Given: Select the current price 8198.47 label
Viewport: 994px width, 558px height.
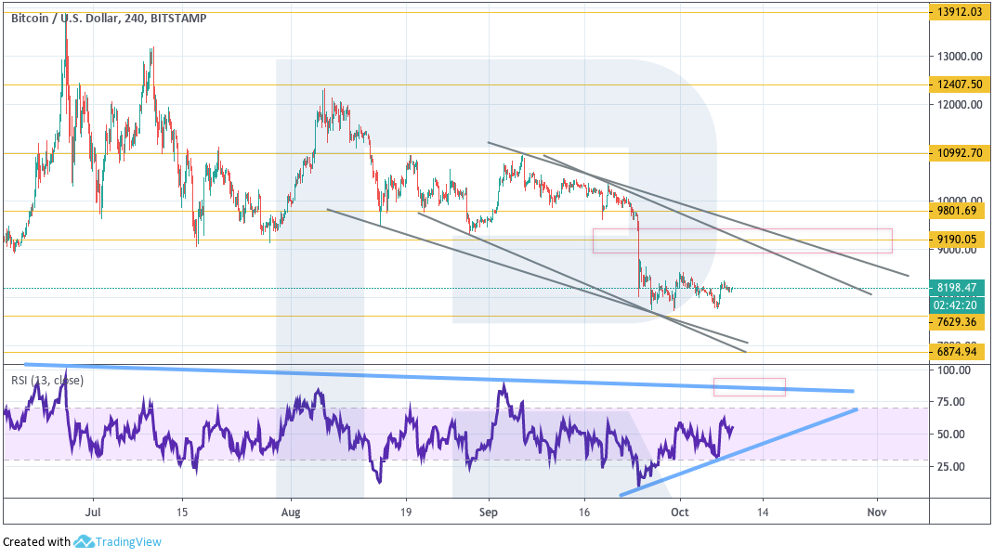Looking at the screenshot, I should [x=958, y=289].
